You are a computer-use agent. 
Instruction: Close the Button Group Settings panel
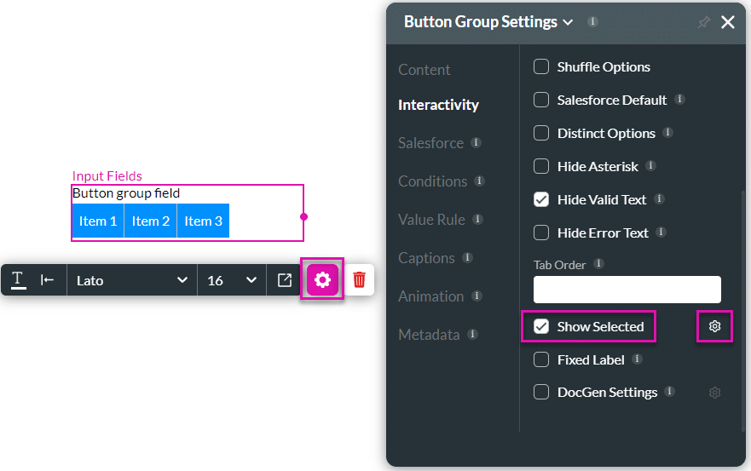click(728, 23)
